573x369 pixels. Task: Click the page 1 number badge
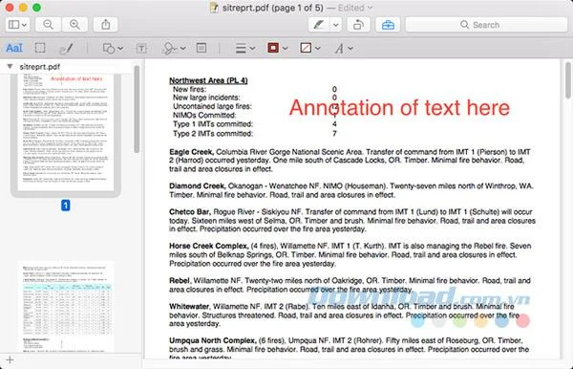[x=65, y=206]
